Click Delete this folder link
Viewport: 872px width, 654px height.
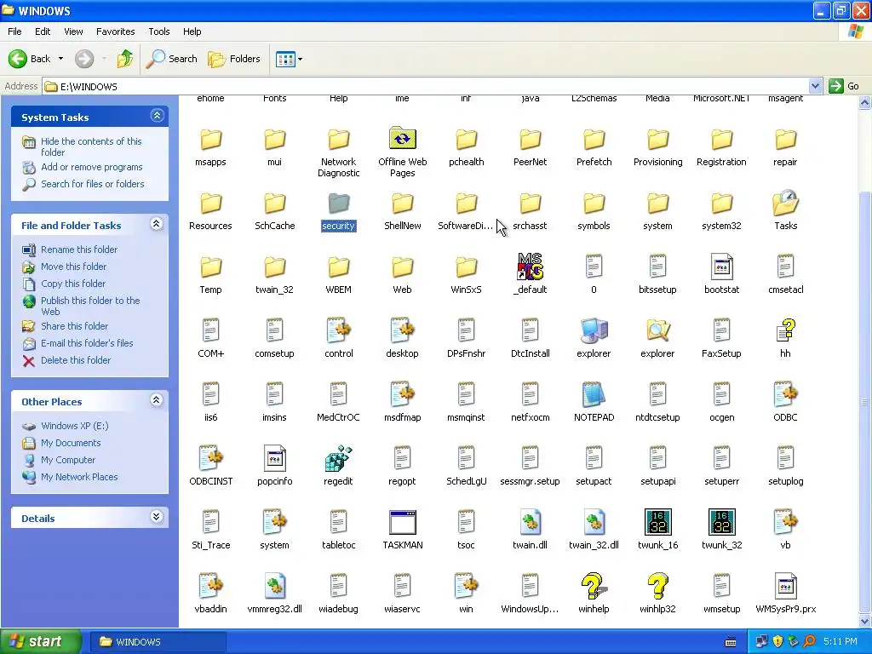pos(76,360)
